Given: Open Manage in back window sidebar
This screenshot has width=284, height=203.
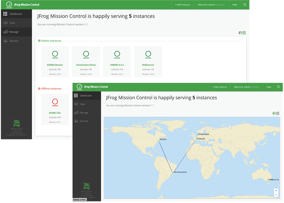Looking at the screenshot, I should (x=16, y=32).
